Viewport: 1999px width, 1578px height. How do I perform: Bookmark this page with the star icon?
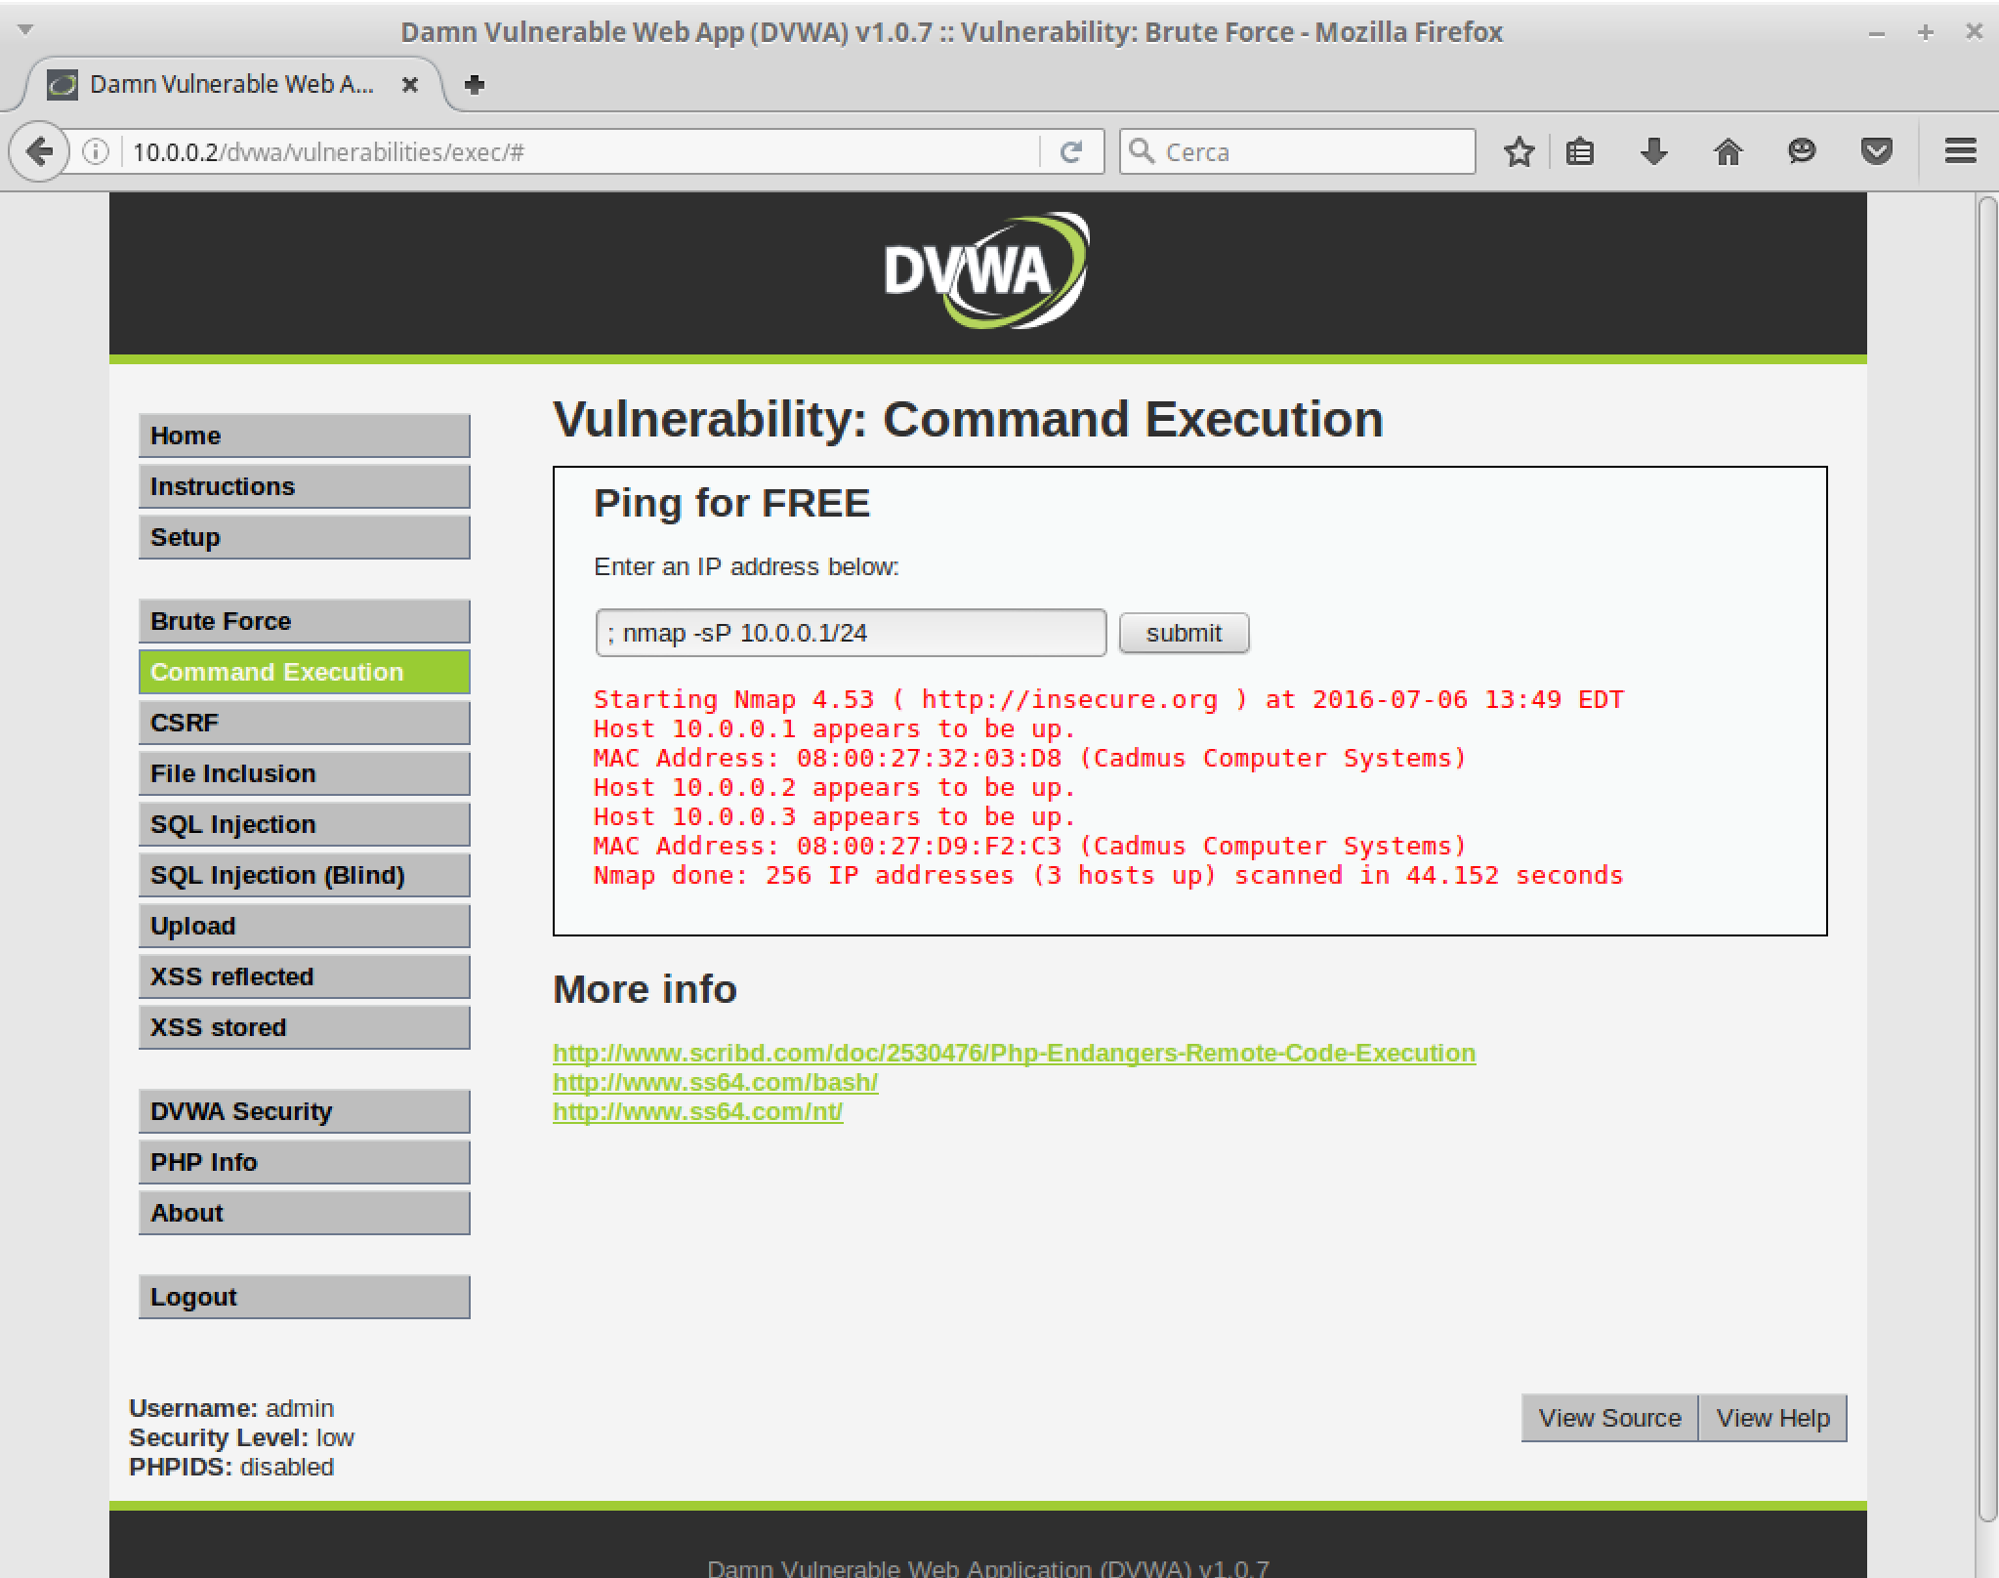[x=1519, y=151]
